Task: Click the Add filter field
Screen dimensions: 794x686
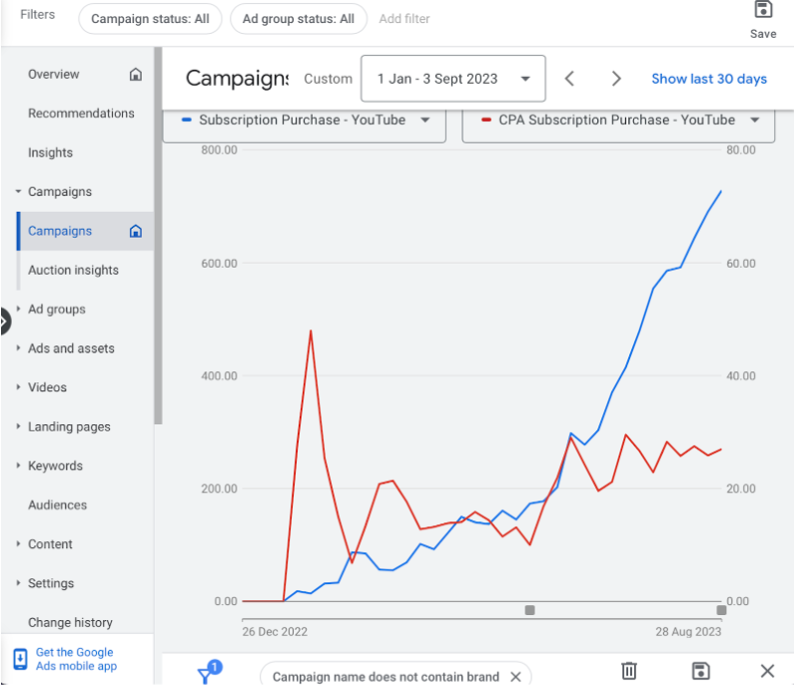Action: coord(404,19)
